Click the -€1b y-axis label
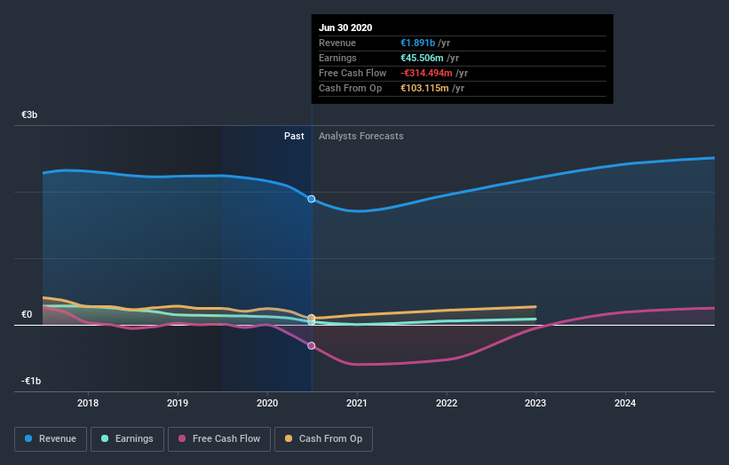Image resolution: width=729 pixels, height=465 pixels. [31, 381]
